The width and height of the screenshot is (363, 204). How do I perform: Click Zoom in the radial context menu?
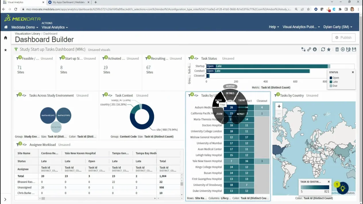coord(219,113)
